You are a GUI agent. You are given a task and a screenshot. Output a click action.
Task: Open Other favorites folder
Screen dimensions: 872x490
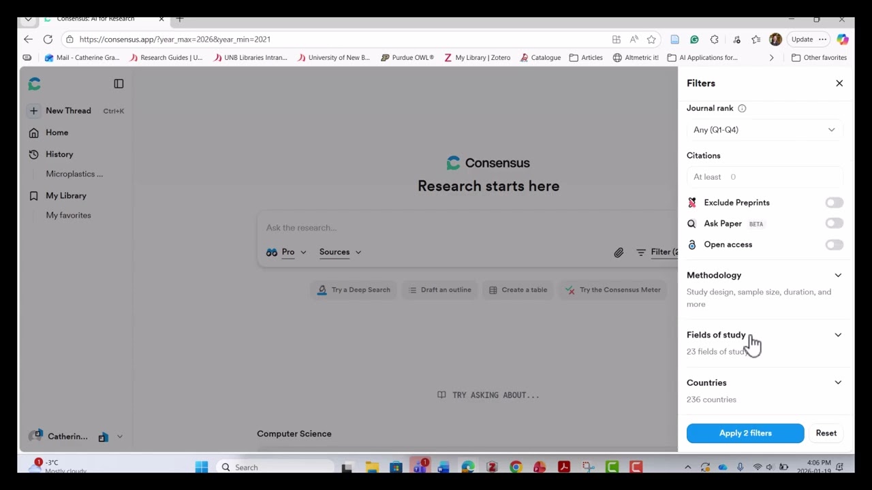pyautogui.click(x=819, y=58)
